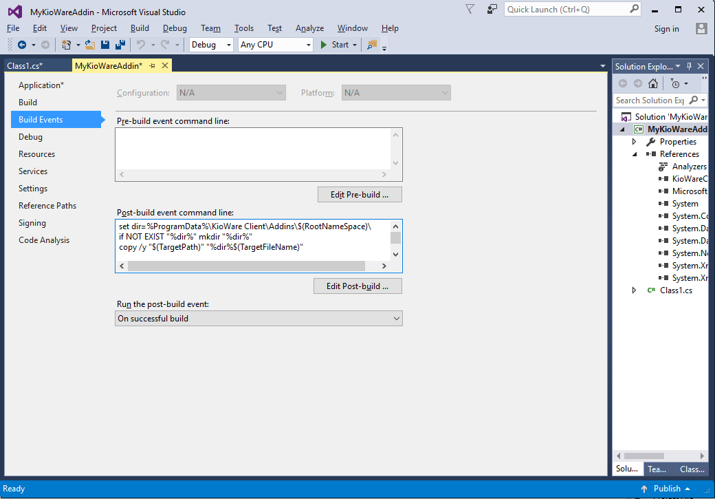Click Publish in the status bar
The width and height of the screenshot is (715, 499).
[666, 489]
